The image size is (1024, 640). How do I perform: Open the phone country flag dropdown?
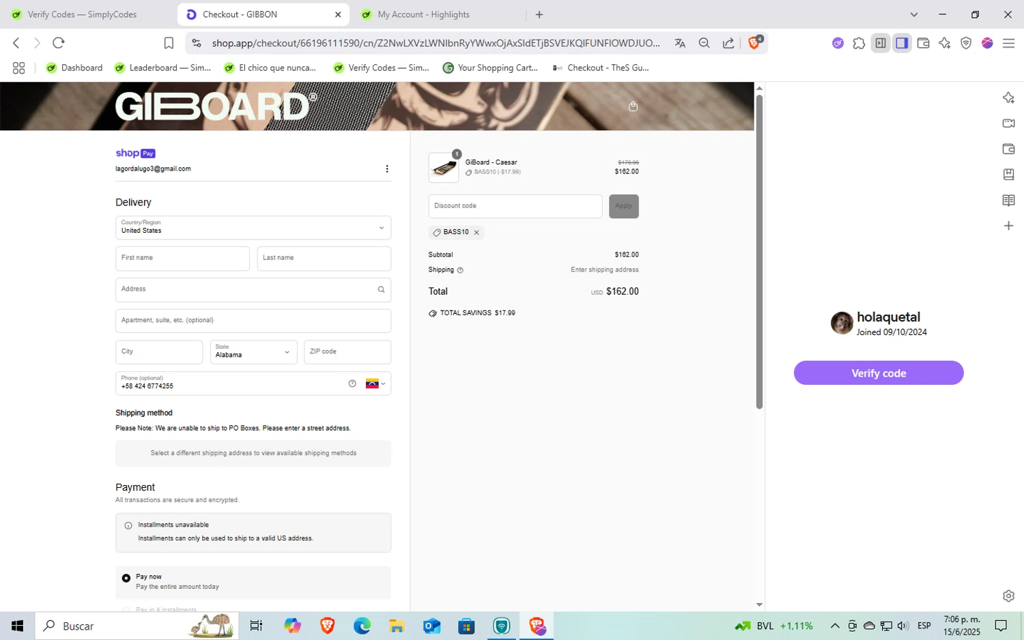click(375, 383)
